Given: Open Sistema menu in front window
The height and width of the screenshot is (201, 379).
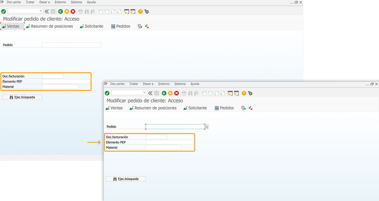Looking at the screenshot, I should pos(180,84).
